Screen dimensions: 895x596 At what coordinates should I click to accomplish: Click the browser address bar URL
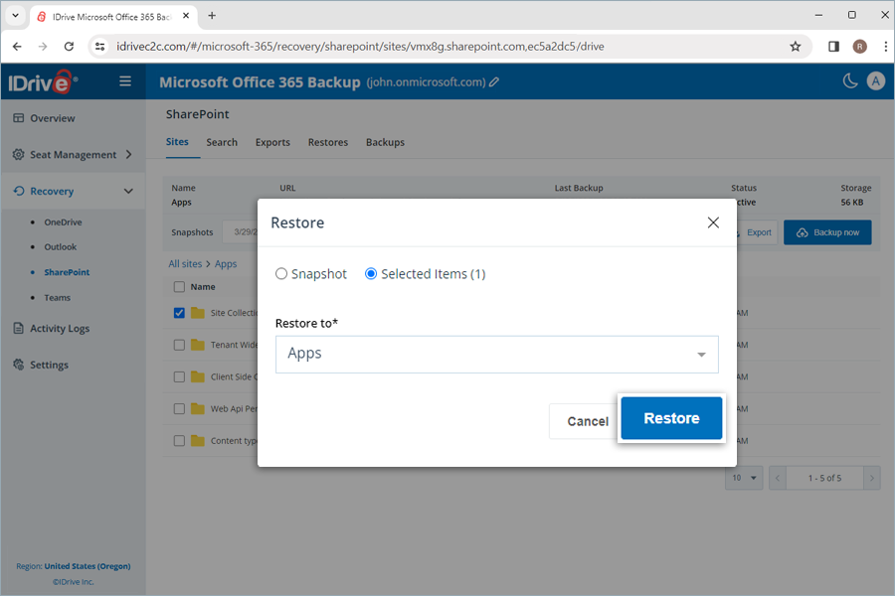point(360,47)
